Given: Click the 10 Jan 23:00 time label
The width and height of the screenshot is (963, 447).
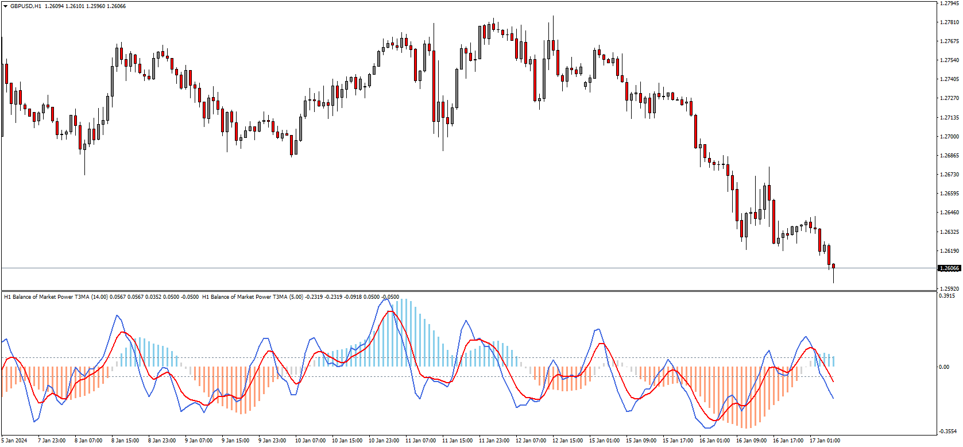Looking at the screenshot, I should pos(384,441).
